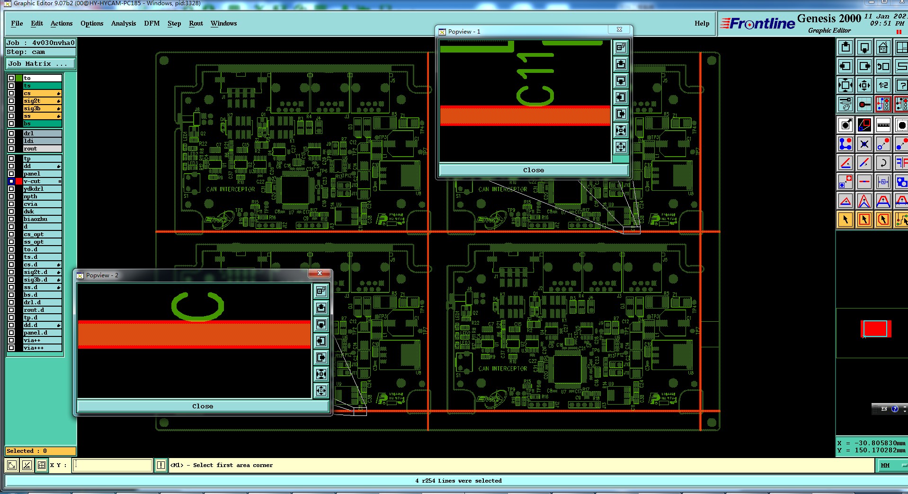Open the Help menu
This screenshot has height=494, width=908.
[702, 23]
